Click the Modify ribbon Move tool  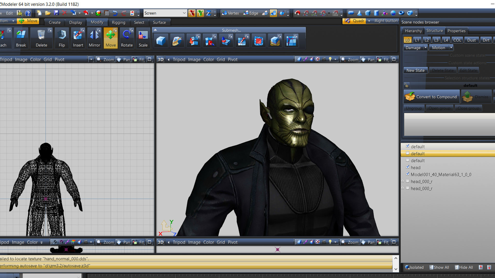pos(111,38)
